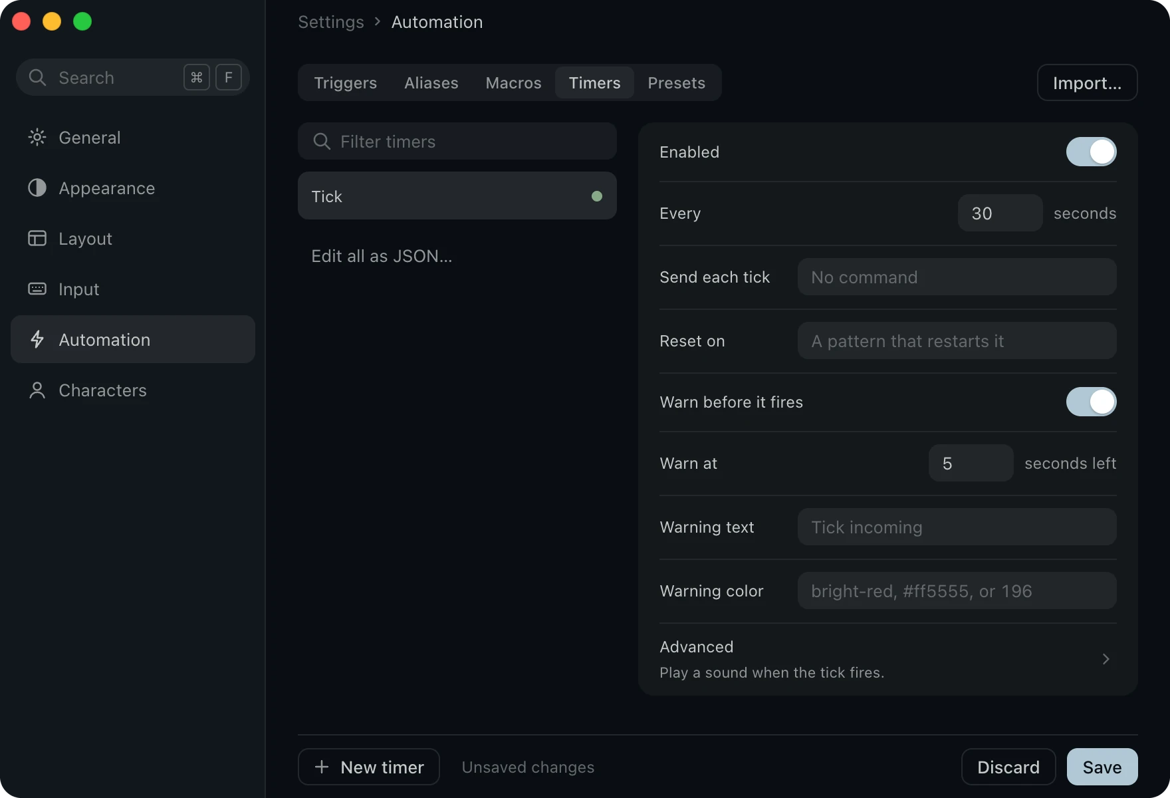Click the Filter timers magnifier icon
1170x798 pixels.
coord(322,142)
